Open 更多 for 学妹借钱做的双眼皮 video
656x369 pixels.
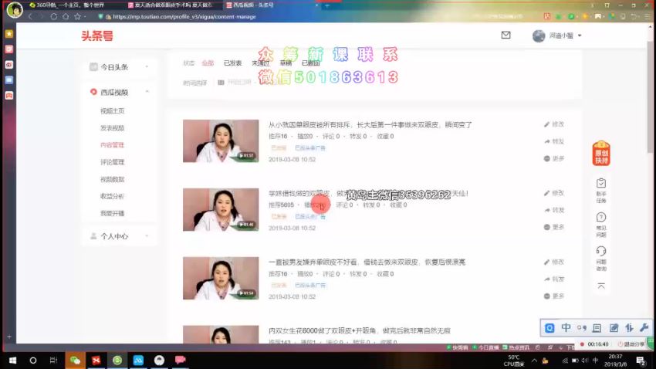pyautogui.click(x=554, y=227)
